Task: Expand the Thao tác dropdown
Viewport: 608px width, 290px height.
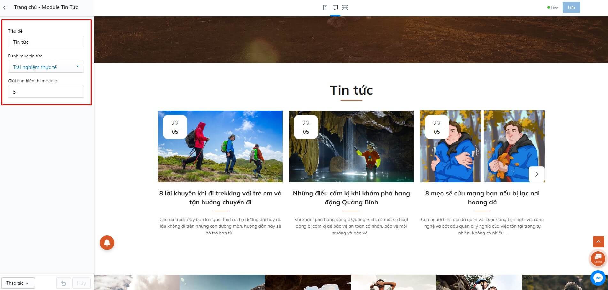Action: [18, 283]
